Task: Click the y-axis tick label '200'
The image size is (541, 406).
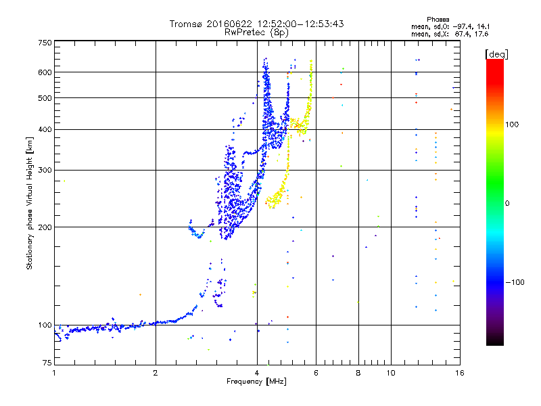Action: 45,227
